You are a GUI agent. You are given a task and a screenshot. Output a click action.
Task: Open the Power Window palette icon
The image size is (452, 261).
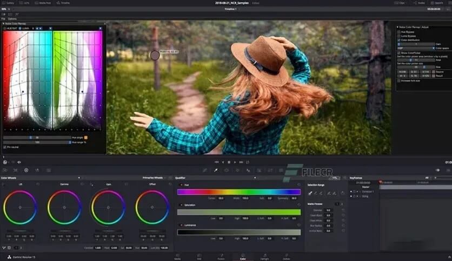tap(227, 170)
